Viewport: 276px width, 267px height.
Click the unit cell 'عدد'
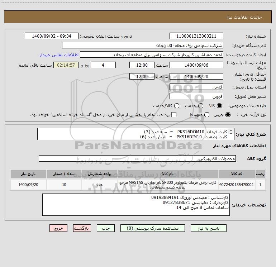click(99, 185)
